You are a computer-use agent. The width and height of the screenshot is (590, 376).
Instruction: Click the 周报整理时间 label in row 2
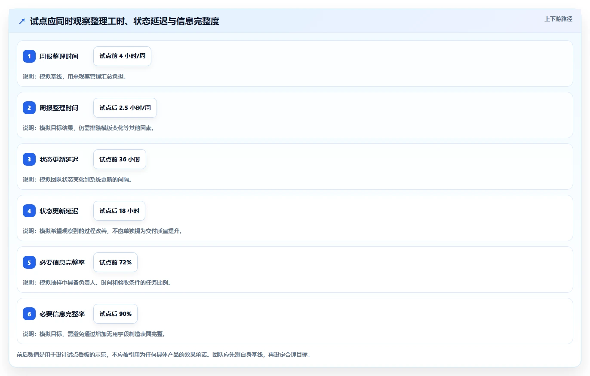click(x=59, y=108)
